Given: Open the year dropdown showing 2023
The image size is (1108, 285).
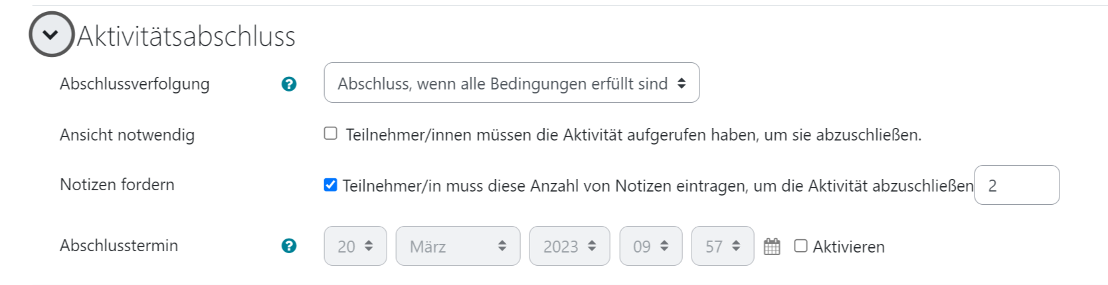Looking at the screenshot, I should tap(569, 246).
